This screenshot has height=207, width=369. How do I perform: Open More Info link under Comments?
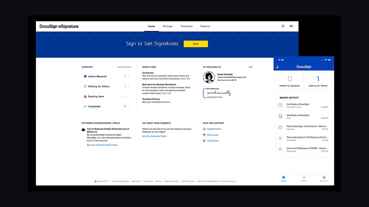[x=185, y=79]
